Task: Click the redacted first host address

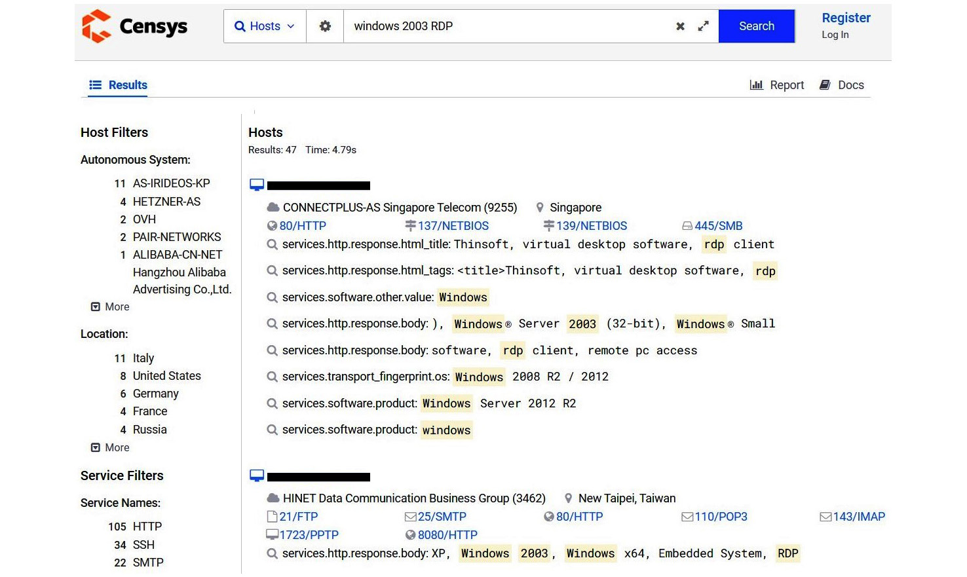Action: click(318, 186)
